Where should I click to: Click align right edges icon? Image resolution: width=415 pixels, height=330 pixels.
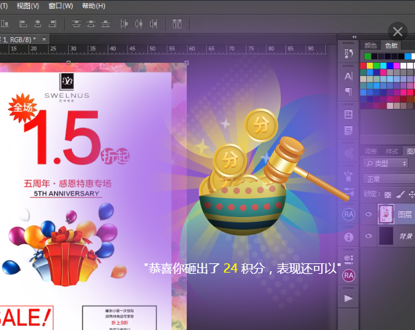click(52, 24)
